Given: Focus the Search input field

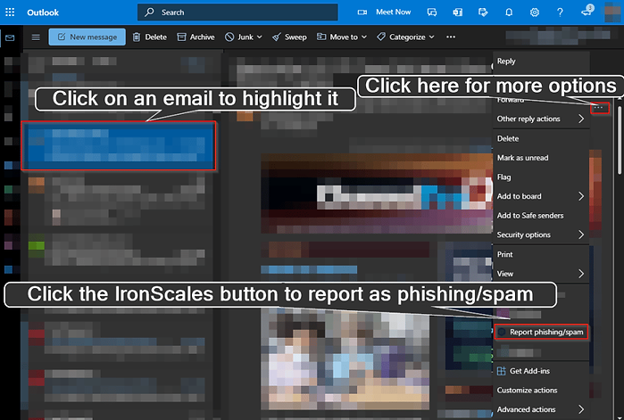Looking at the screenshot, I should tap(237, 12).
